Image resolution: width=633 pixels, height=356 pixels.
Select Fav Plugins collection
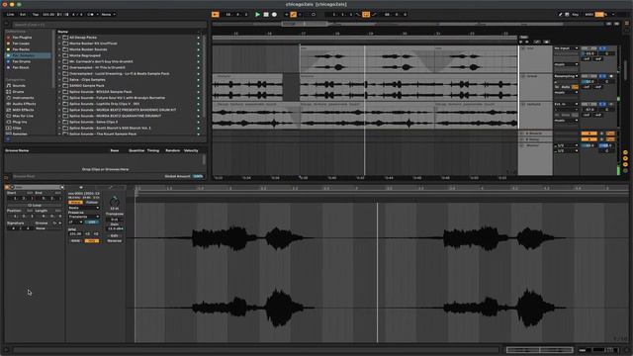(22, 38)
